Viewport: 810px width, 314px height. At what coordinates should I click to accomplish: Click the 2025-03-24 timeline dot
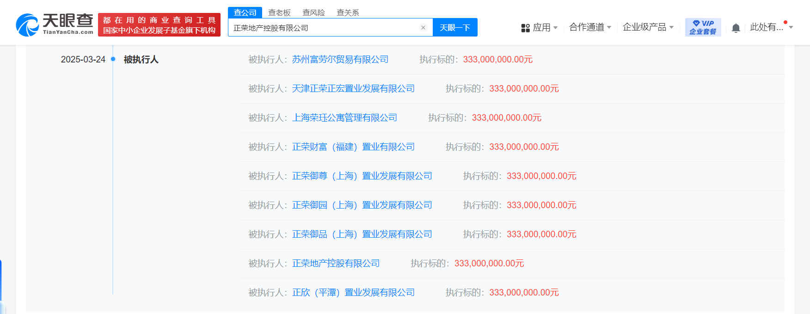click(x=113, y=59)
